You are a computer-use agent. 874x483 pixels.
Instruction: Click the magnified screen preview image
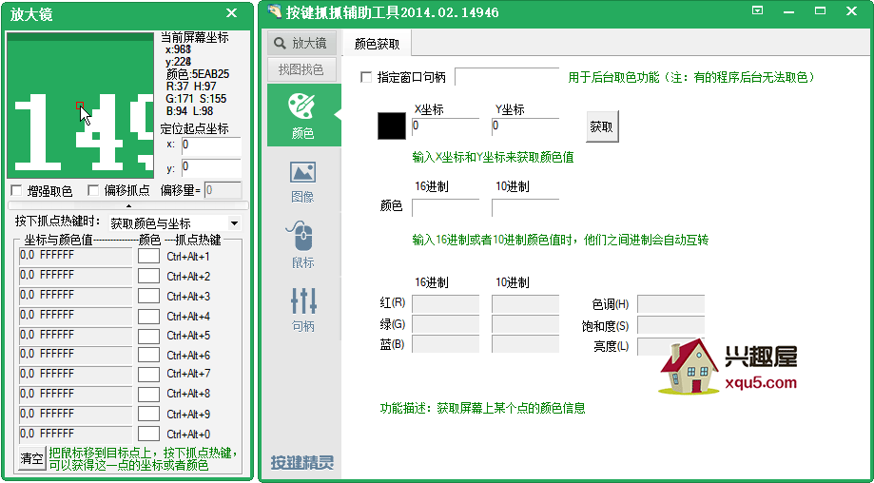(80, 105)
